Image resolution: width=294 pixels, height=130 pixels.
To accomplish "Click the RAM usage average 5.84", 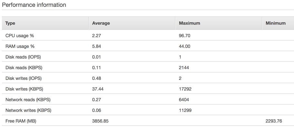I will point(96,46).
